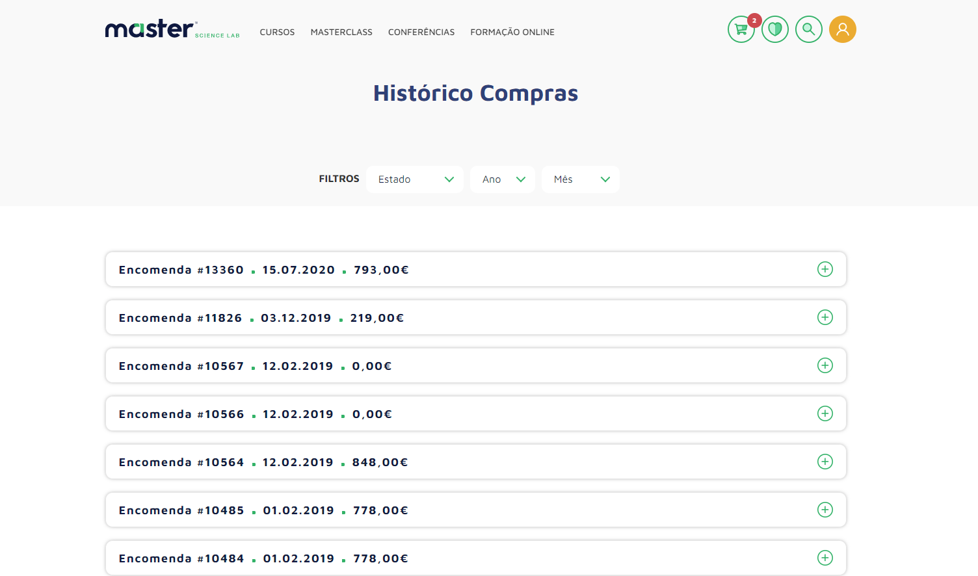Click the 848,00€ amount

pyautogui.click(x=380, y=462)
